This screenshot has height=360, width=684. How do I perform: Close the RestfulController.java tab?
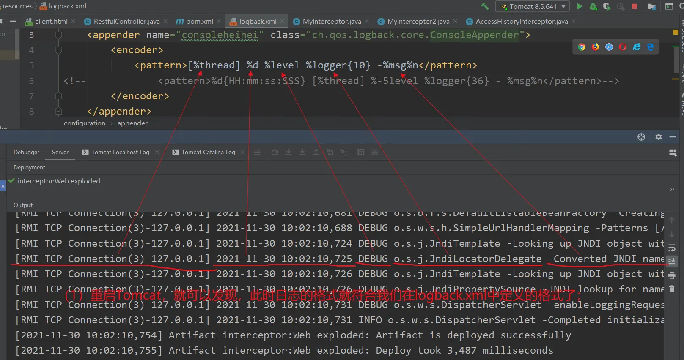point(165,21)
